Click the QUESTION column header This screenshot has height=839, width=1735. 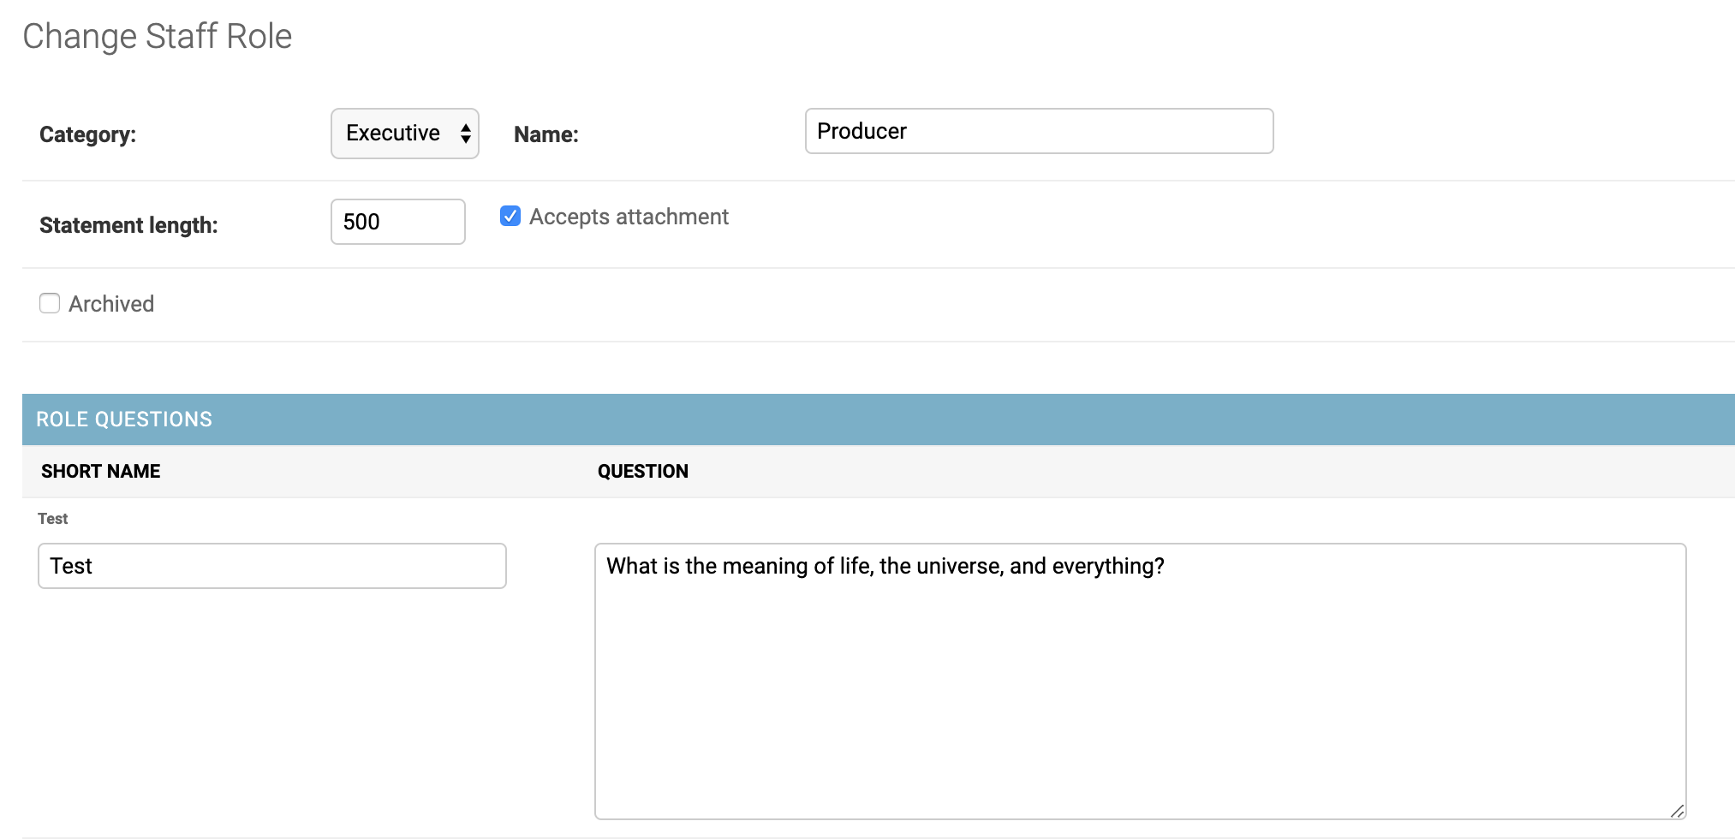(x=643, y=472)
